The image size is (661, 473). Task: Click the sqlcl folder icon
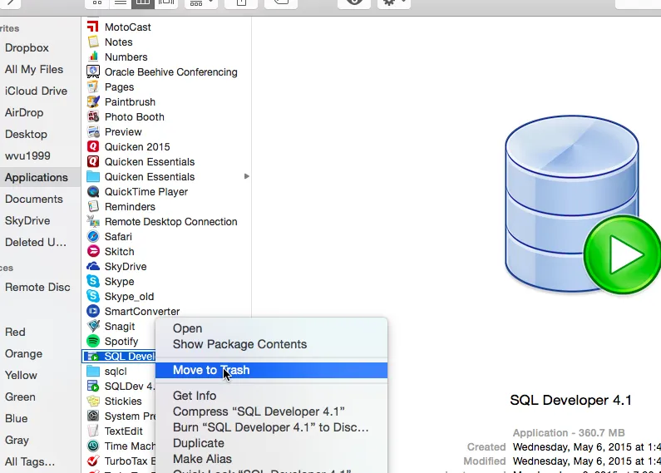pos(93,371)
